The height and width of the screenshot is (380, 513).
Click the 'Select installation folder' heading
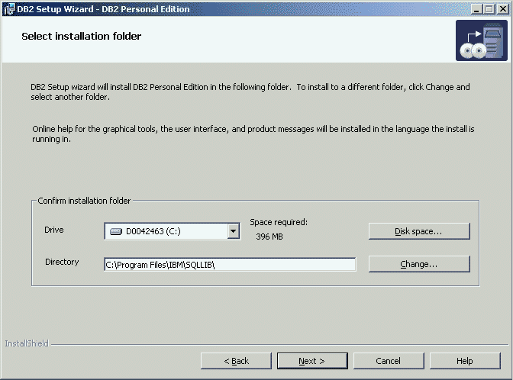81,36
